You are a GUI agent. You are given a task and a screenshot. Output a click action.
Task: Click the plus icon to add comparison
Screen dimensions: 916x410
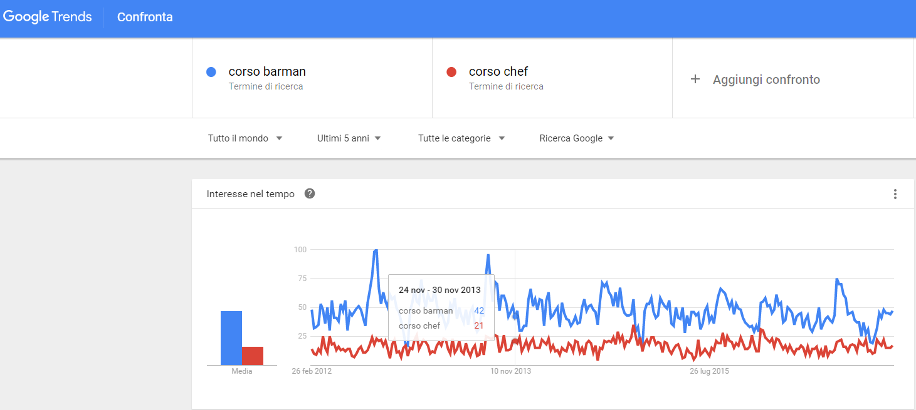point(695,79)
